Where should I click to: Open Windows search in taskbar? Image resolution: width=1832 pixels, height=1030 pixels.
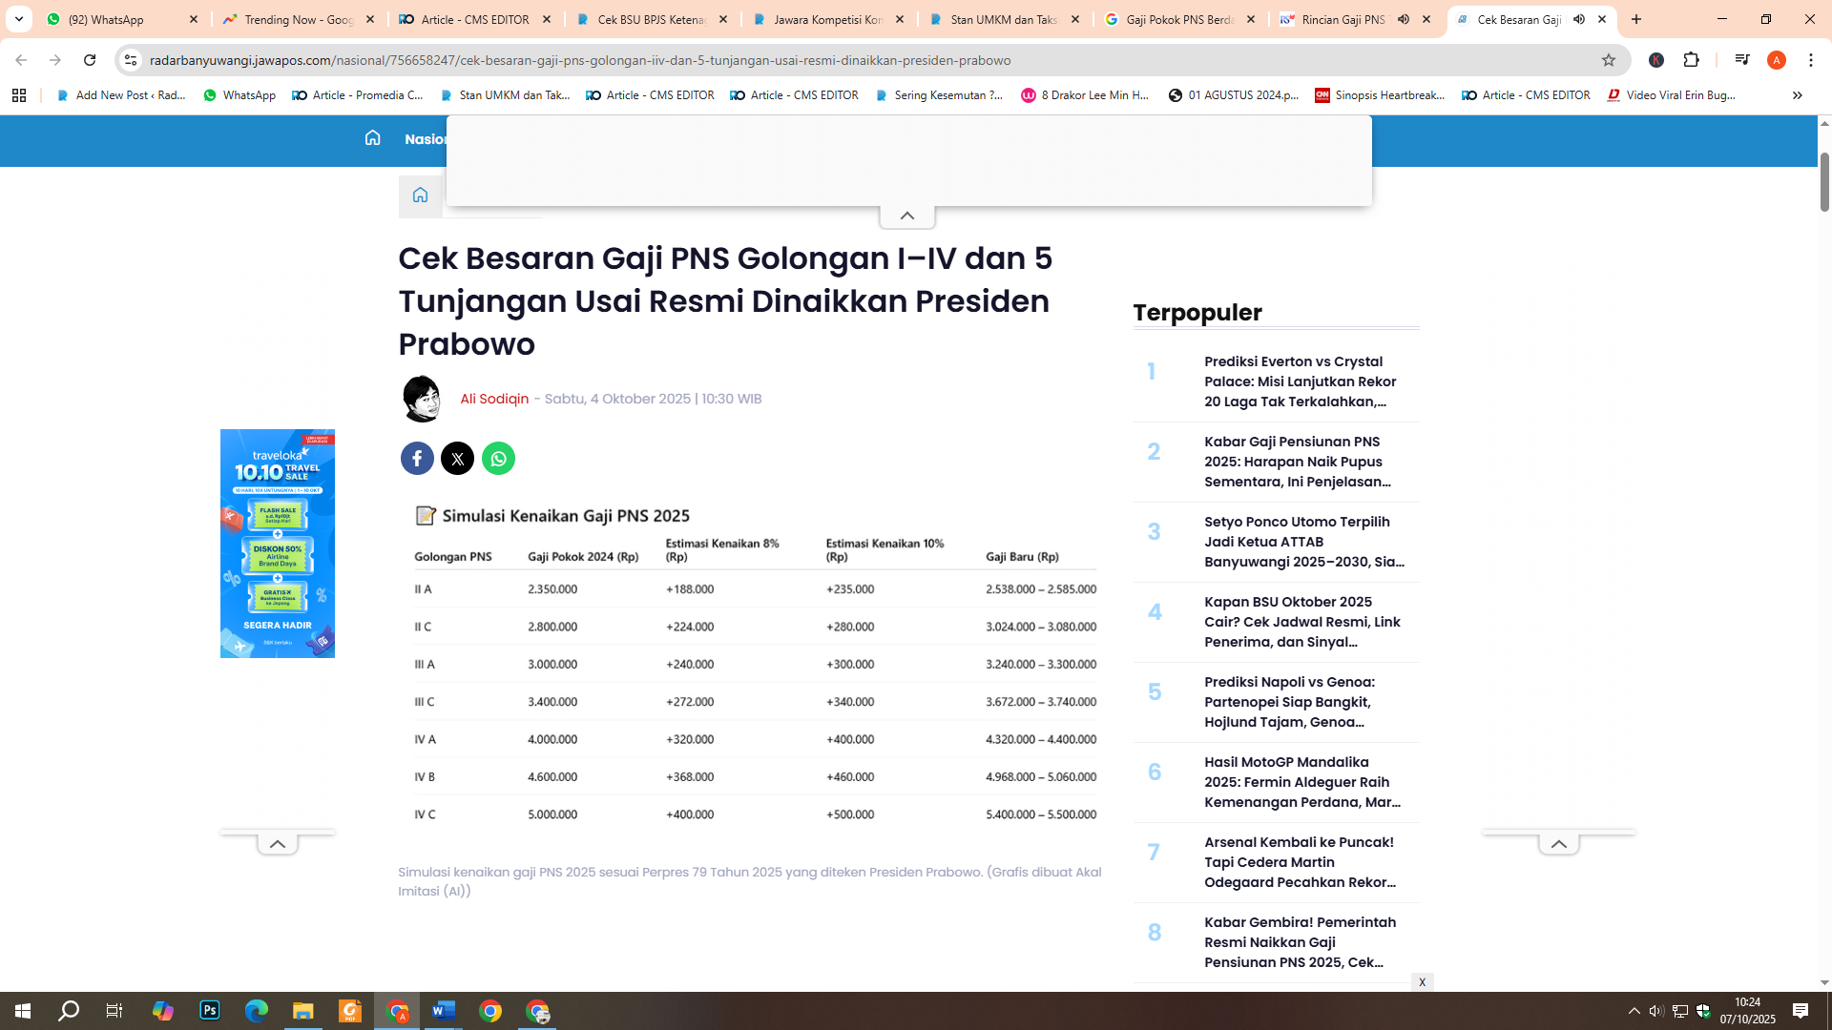(x=69, y=1011)
